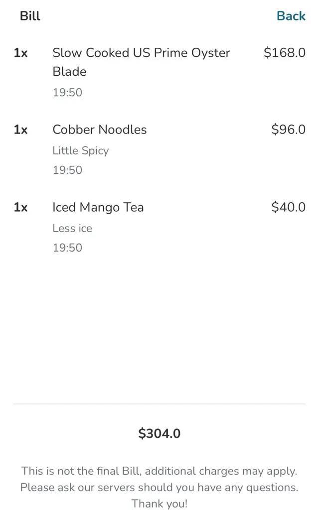Click the Little Spicy note
This screenshot has height=522, width=319.
80,150
